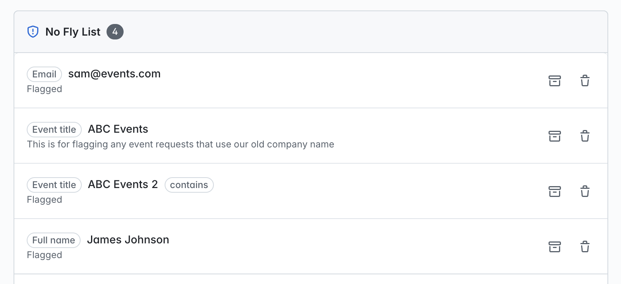Click the No Fly List heading
The image size is (621, 284).
click(73, 32)
